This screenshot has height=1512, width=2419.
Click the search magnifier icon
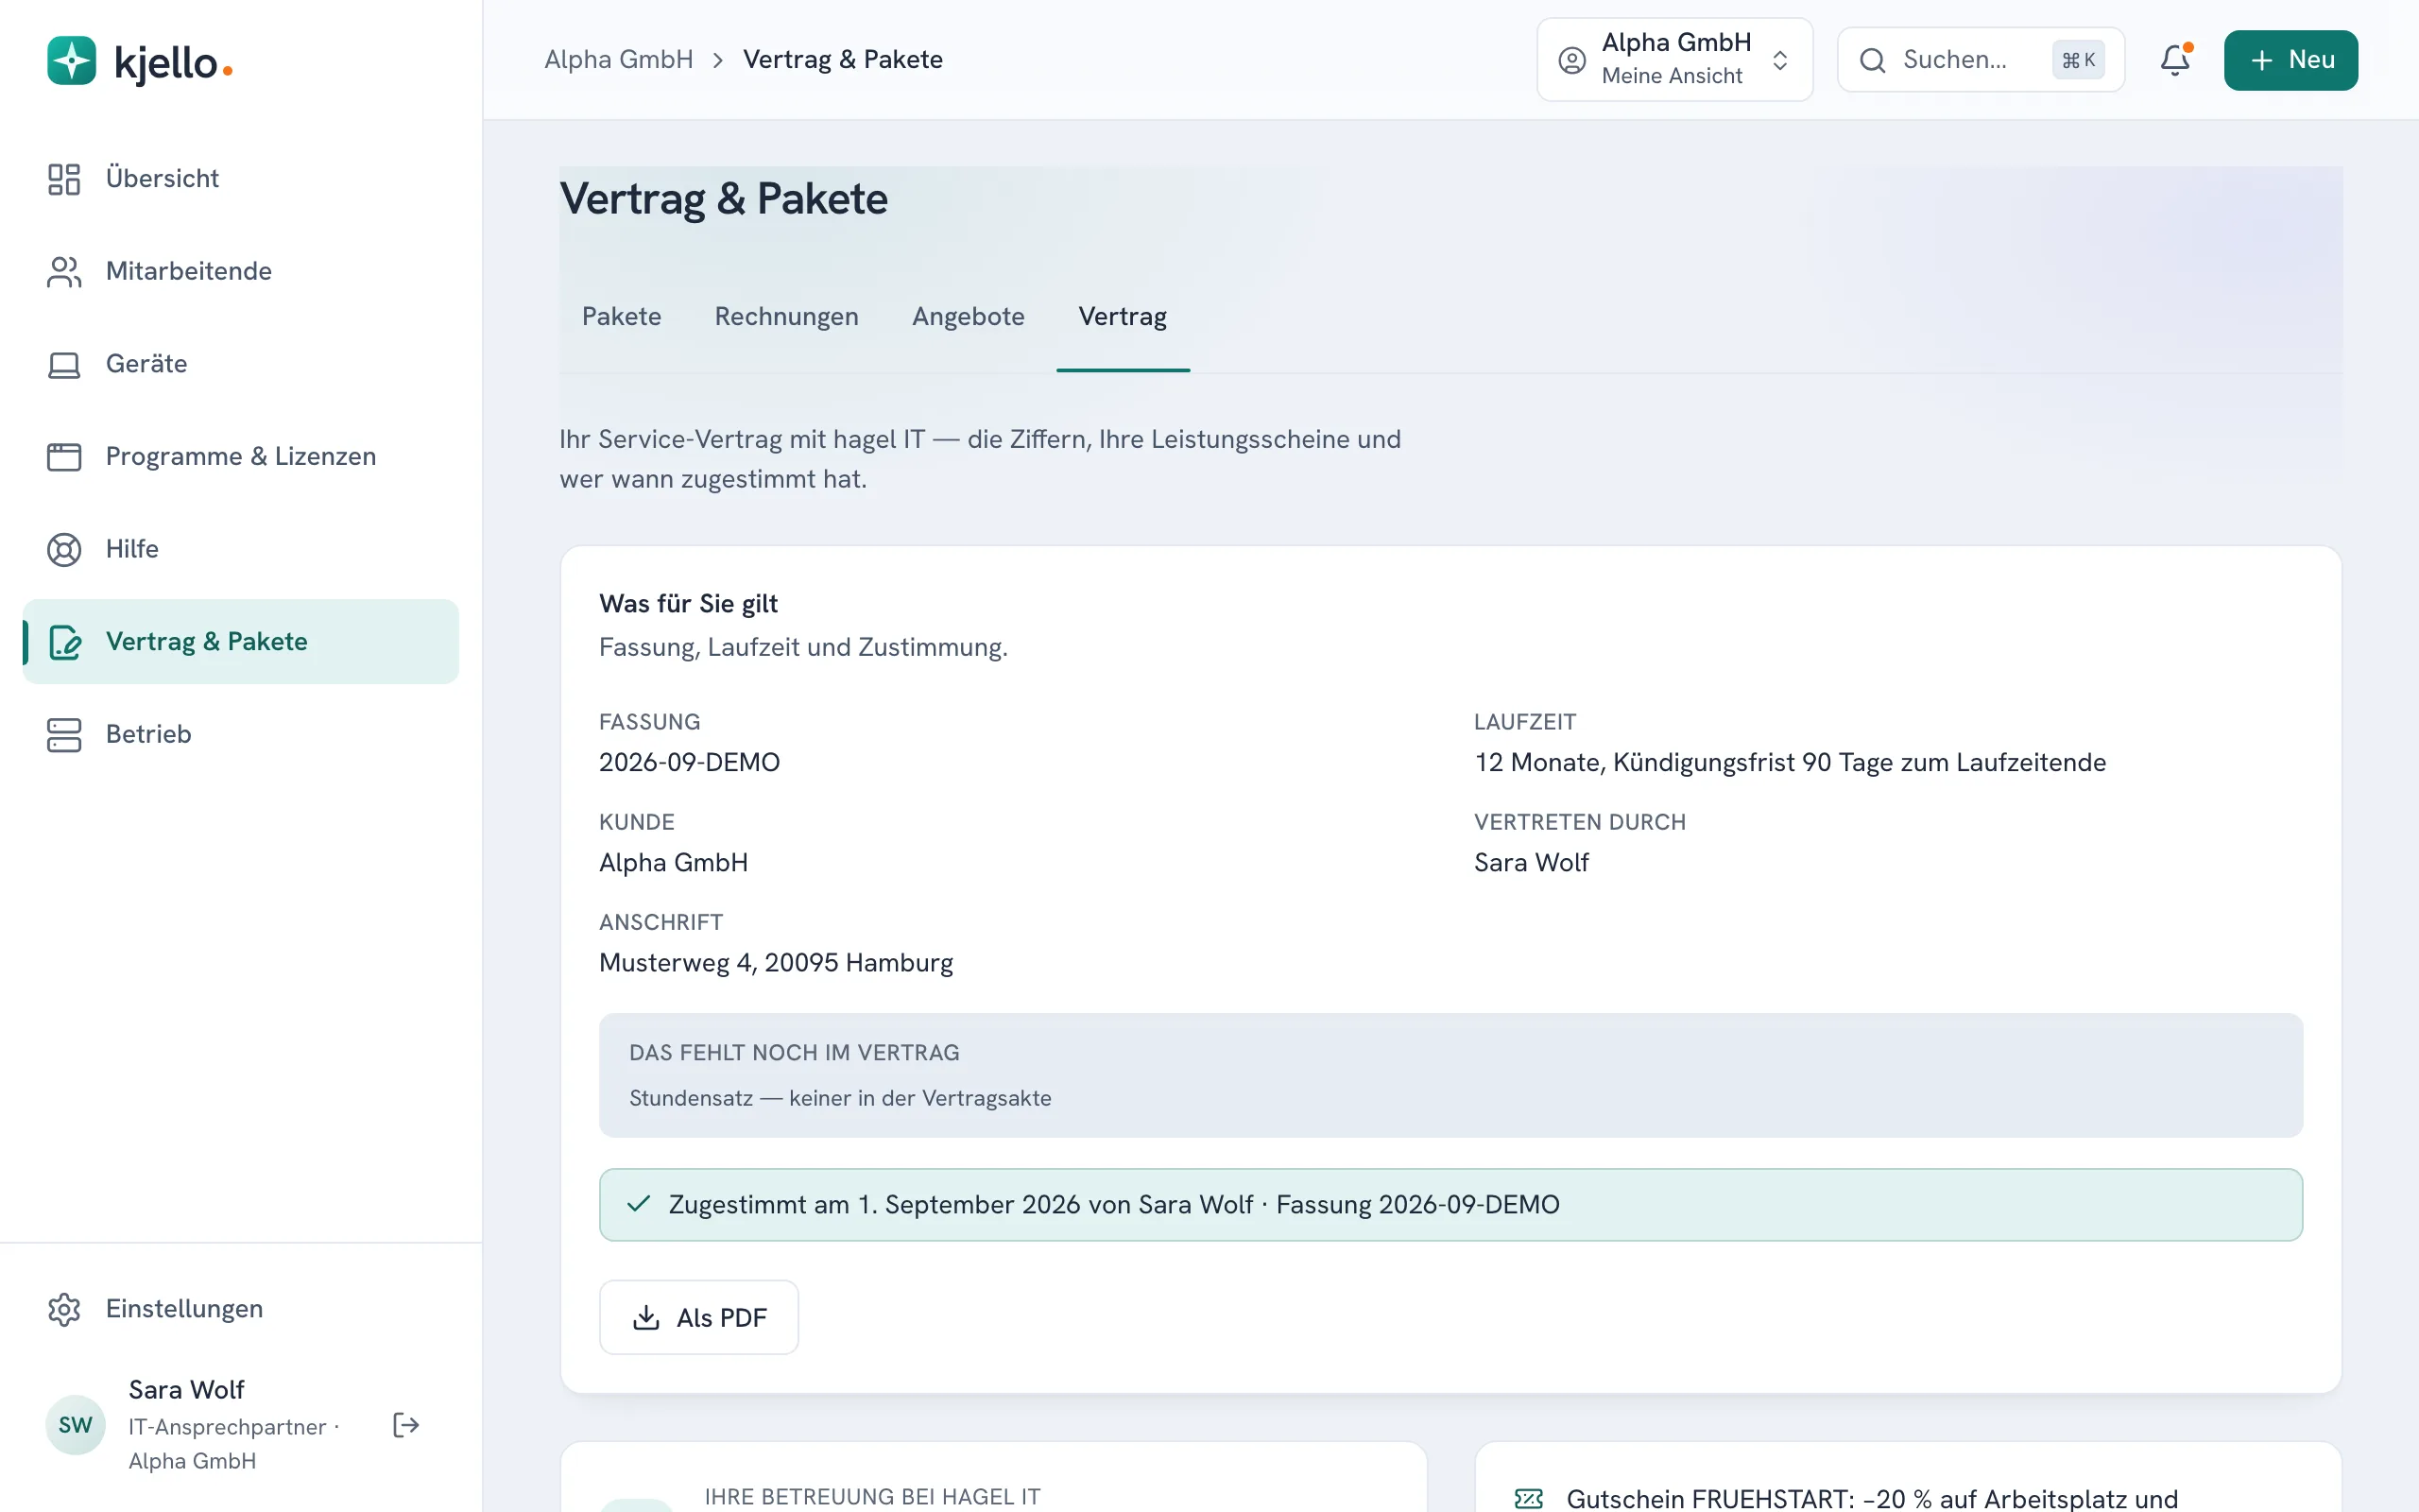coord(1872,60)
